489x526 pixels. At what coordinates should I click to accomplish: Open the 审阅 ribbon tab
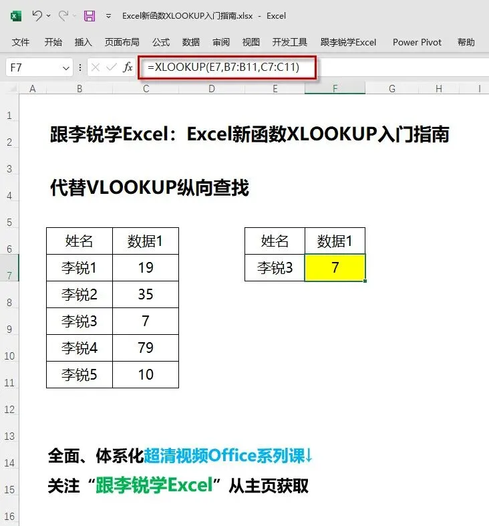221,42
